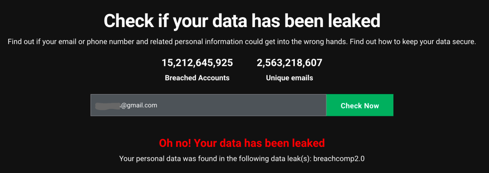Screen dimensions: 489x173
Task: Click the empty area of the email field
Action: coord(242,105)
